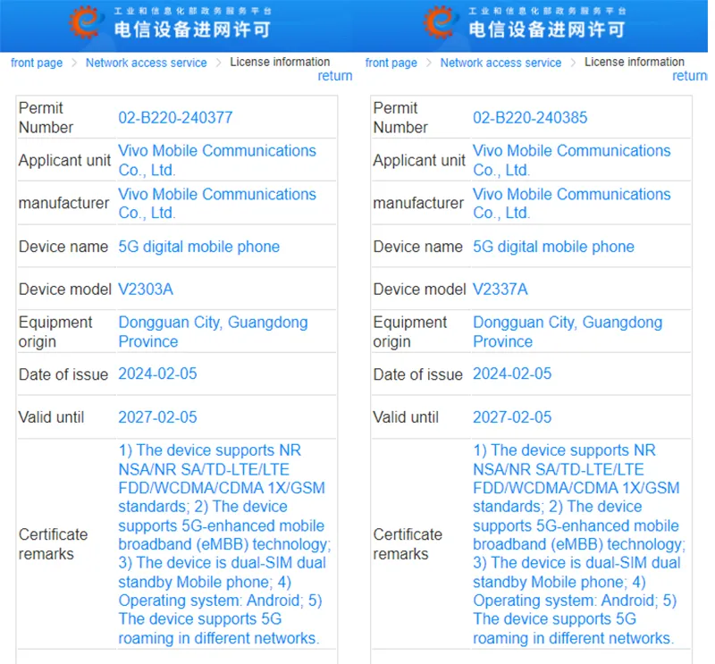This screenshot has width=715, height=664.
Task: Click 'Applicant unit' label in left table
Action: click(x=64, y=161)
